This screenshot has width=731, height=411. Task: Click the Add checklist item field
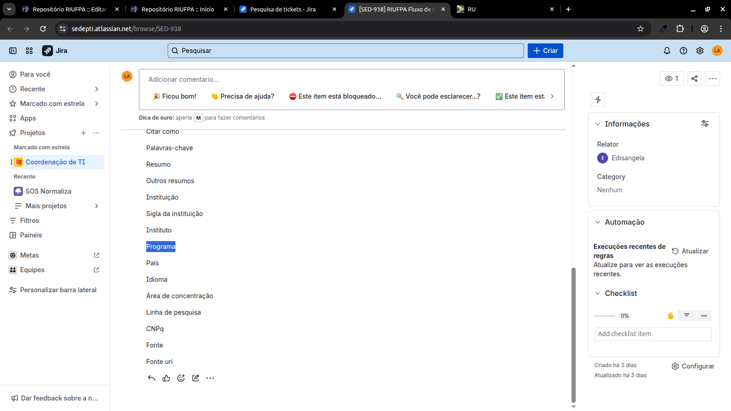(653, 334)
